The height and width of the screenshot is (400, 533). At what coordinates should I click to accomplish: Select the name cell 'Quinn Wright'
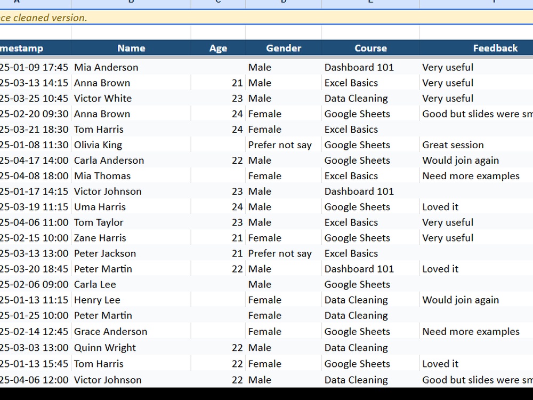click(x=131, y=348)
